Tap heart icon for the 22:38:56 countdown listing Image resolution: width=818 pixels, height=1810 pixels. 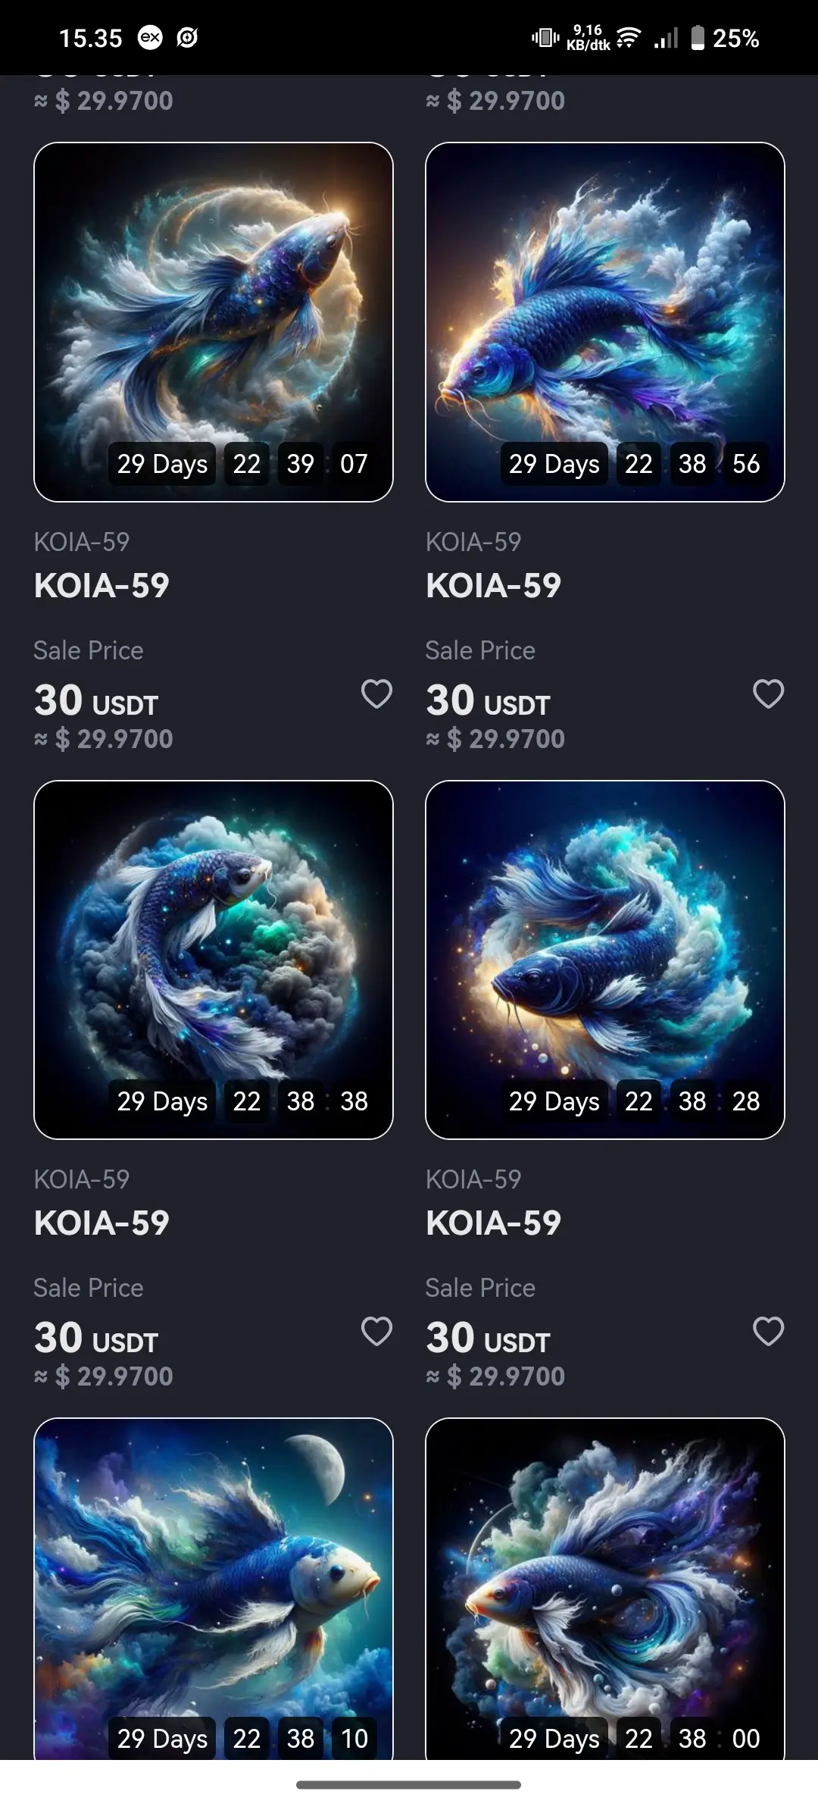[x=768, y=694]
